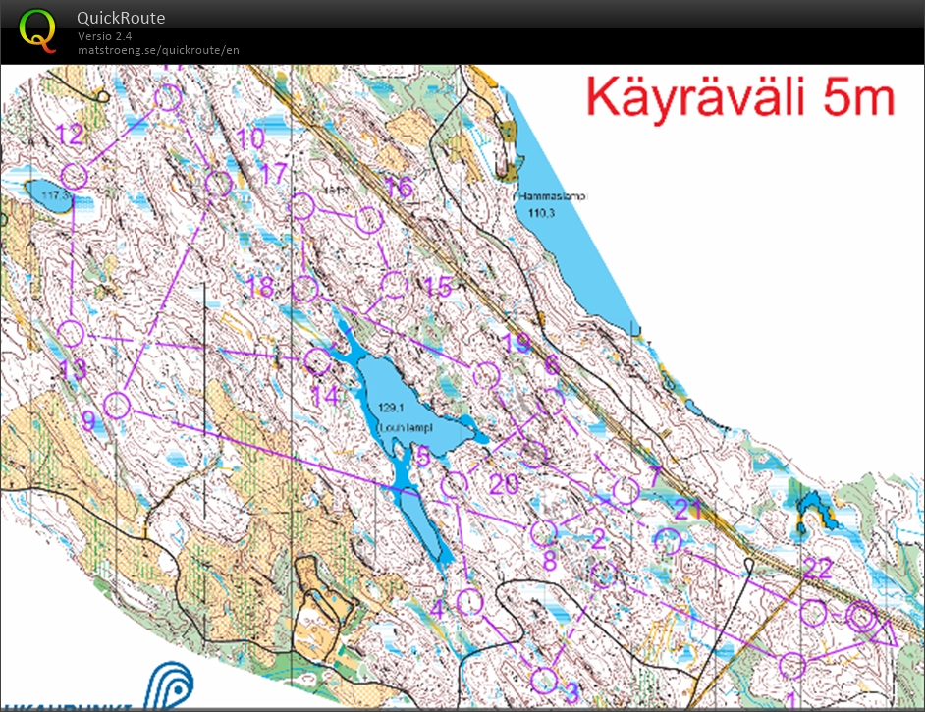
Task: Select control circle 10 on the map
Action: tap(218, 183)
